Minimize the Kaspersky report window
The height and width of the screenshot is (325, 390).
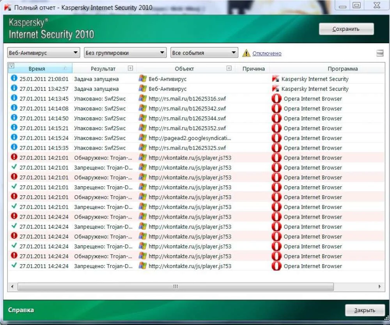pos(342,5)
